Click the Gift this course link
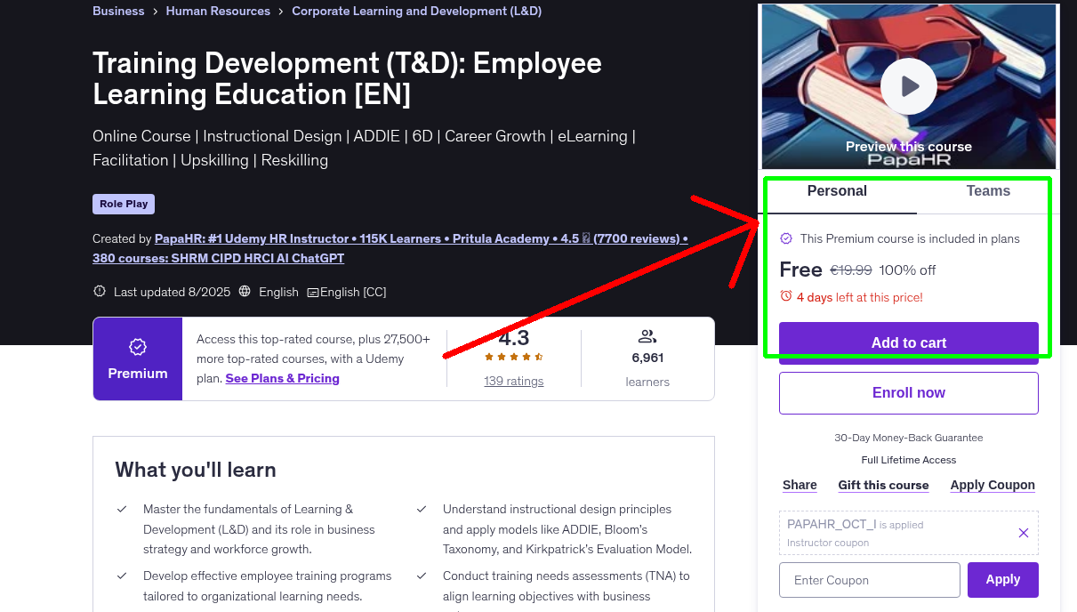Viewport: 1077px width, 612px height. (x=883, y=485)
